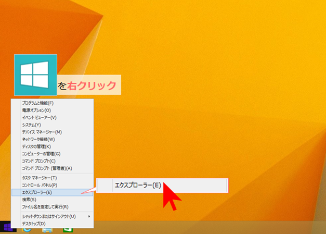
Task: Open タスク マネージャー(T)
Action: pos(52,178)
